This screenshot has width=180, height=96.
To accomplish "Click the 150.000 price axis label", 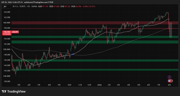I will (x=7, y=49).
